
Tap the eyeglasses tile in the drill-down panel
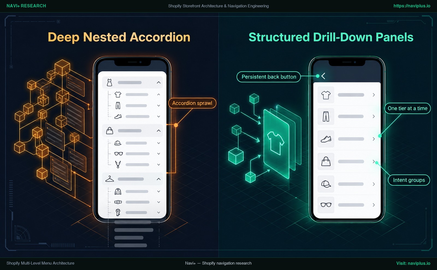coord(326,205)
